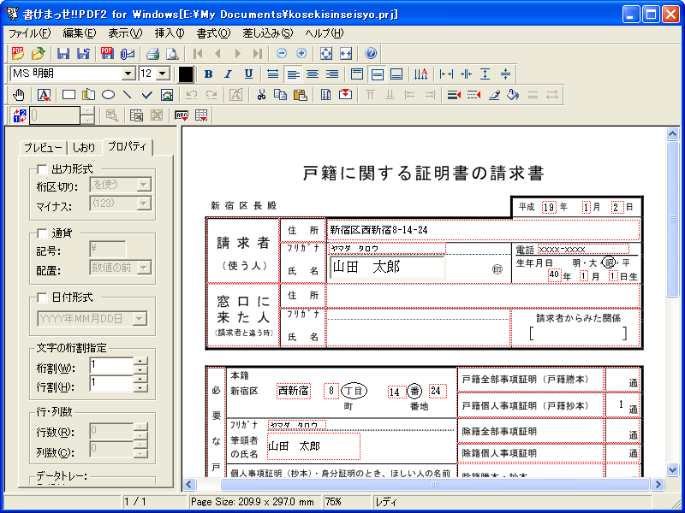
Task: Open the 書式(O) menu
Action: point(213,33)
